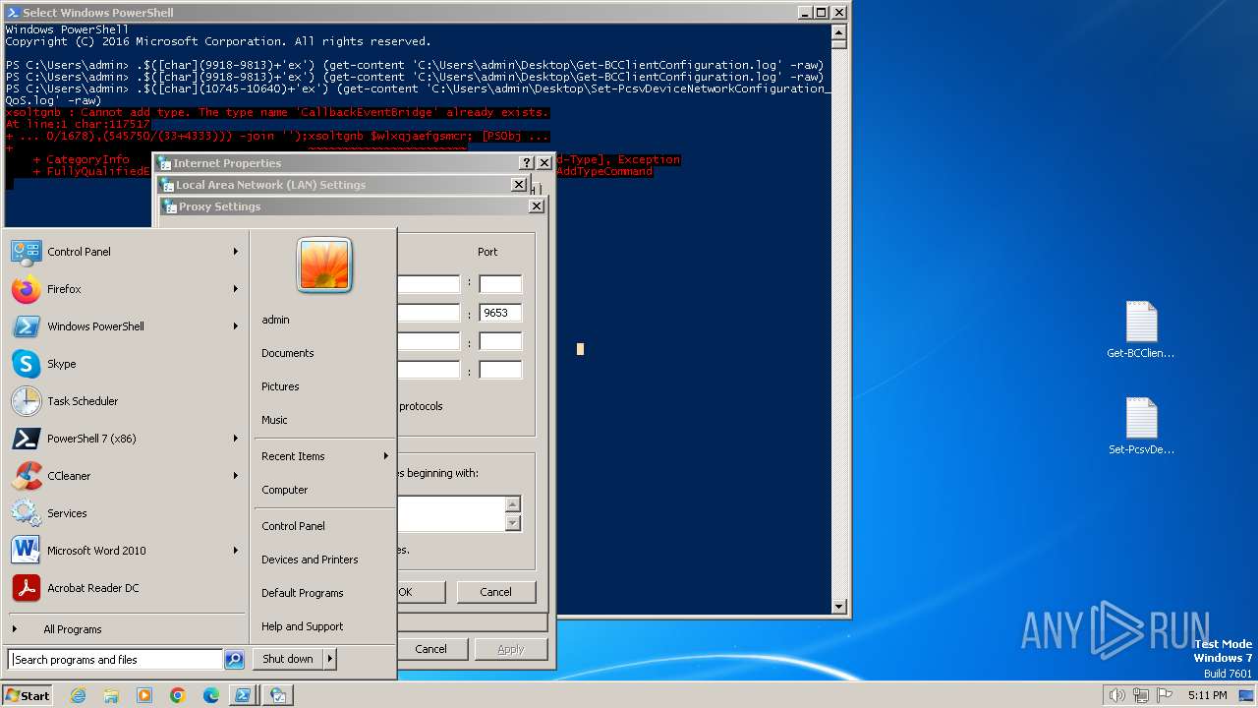Launch PowerShell 7 (x86) from Start menu
Viewport: 1258px width, 708px height.
click(x=125, y=439)
